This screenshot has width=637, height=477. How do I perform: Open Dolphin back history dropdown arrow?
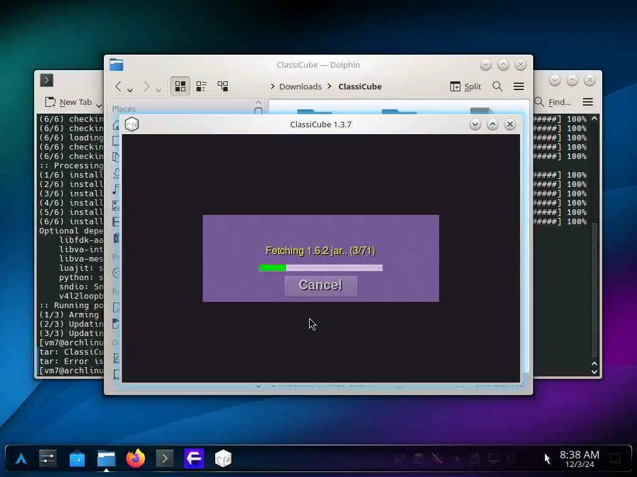click(x=130, y=90)
